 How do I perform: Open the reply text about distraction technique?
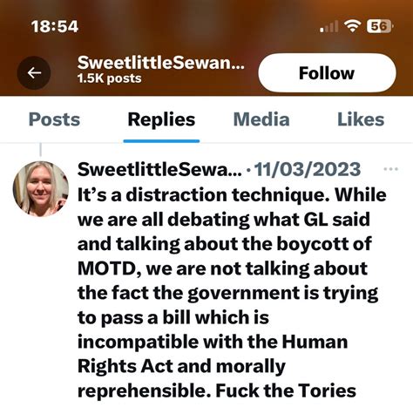(232, 293)
